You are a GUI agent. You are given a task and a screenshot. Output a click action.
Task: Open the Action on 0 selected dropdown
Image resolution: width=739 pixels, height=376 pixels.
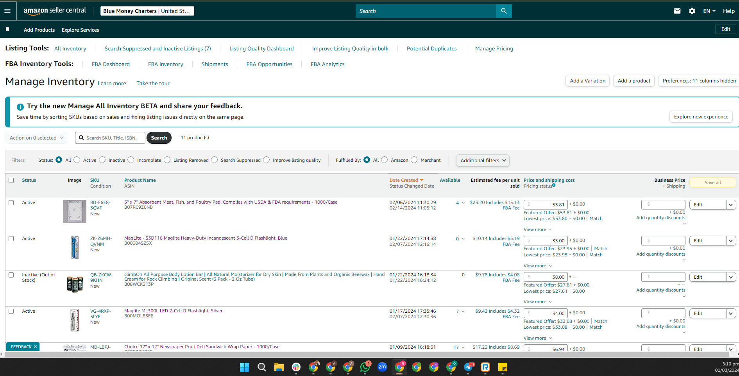point(36,138)
